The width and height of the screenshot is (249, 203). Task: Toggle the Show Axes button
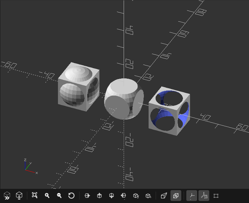click(x=192, y=196)
